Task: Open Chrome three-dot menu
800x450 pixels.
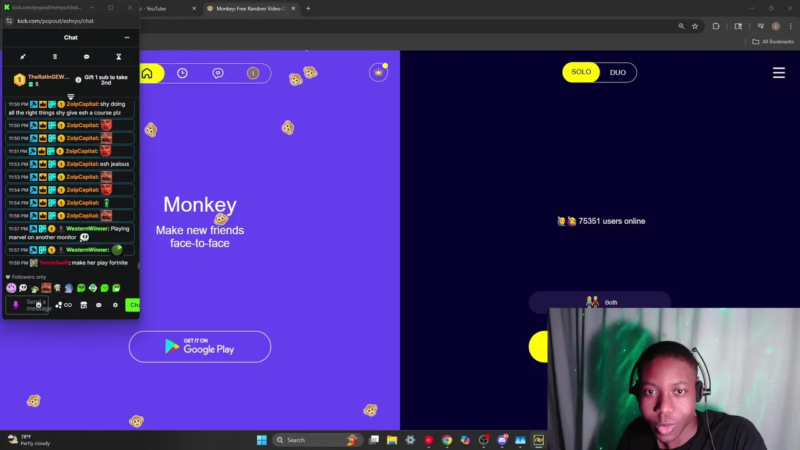Action: click(x=789, y=26)
